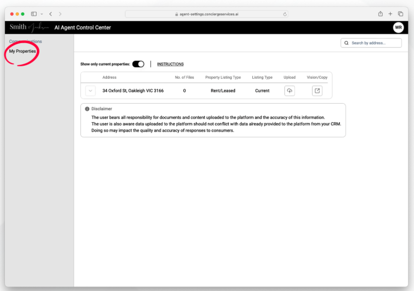414x291 pixels.
Task: Click the search by address input field
Action: click(372, 43)
